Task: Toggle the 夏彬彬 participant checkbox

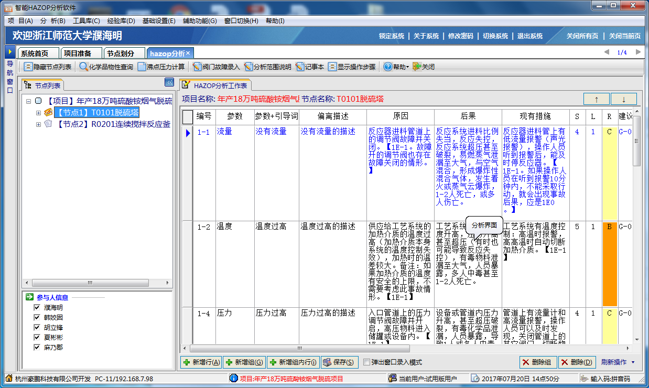Action: point(37,338)
